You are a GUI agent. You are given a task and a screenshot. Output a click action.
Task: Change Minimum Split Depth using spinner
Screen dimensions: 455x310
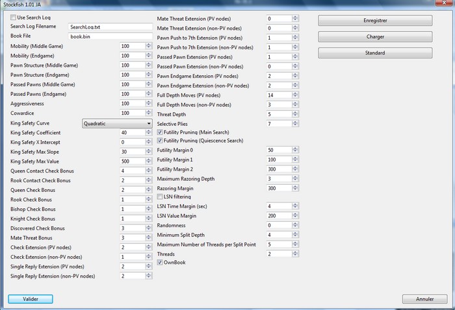(295, 235)
